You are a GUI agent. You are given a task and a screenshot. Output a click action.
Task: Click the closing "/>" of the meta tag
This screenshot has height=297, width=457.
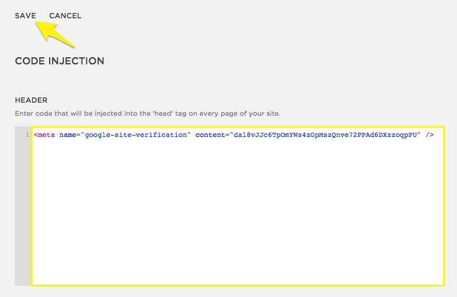point(430,135)
